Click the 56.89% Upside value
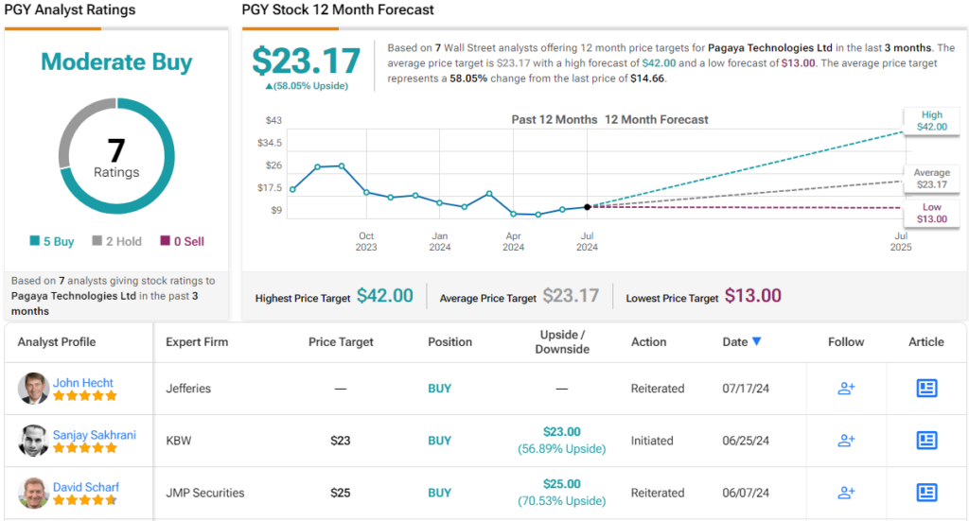The image size is (969, 521). [x=562, y=449]
